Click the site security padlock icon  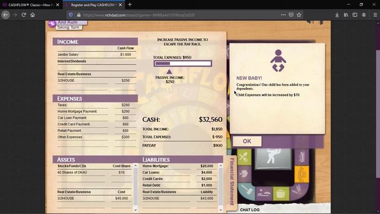[x=78, y=15]
